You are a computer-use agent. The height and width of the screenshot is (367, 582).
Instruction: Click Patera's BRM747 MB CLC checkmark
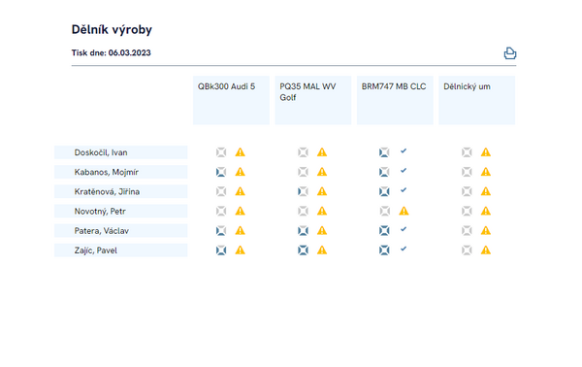coord(404,229)
